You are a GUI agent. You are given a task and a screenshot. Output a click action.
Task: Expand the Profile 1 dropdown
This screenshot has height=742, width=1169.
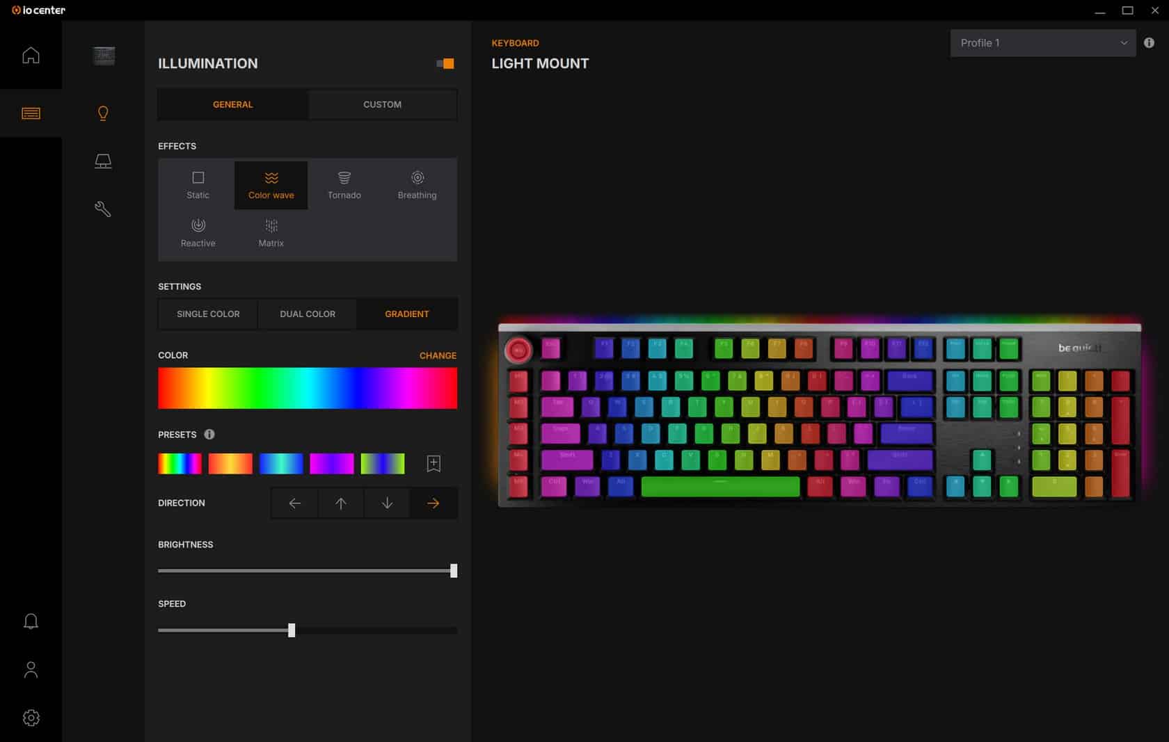pos(1042,43)
